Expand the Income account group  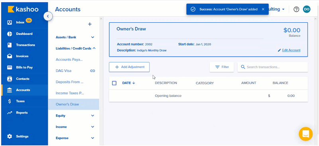point(93,127)
